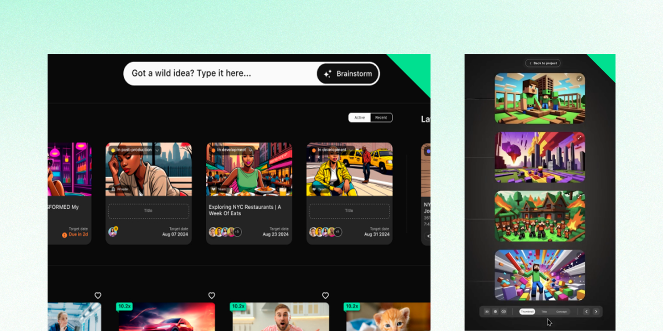This screenshot has width=663, height=331.
Task: Click the 10.2x badge on kitten thumbnail
Action: pos(352,306)
